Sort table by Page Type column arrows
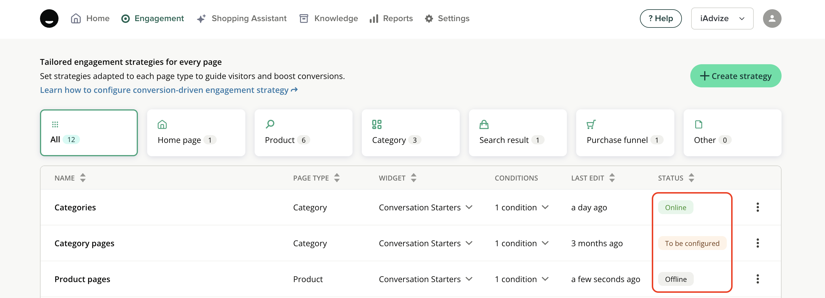Screen dimensions: 825x298 (337, 178)
